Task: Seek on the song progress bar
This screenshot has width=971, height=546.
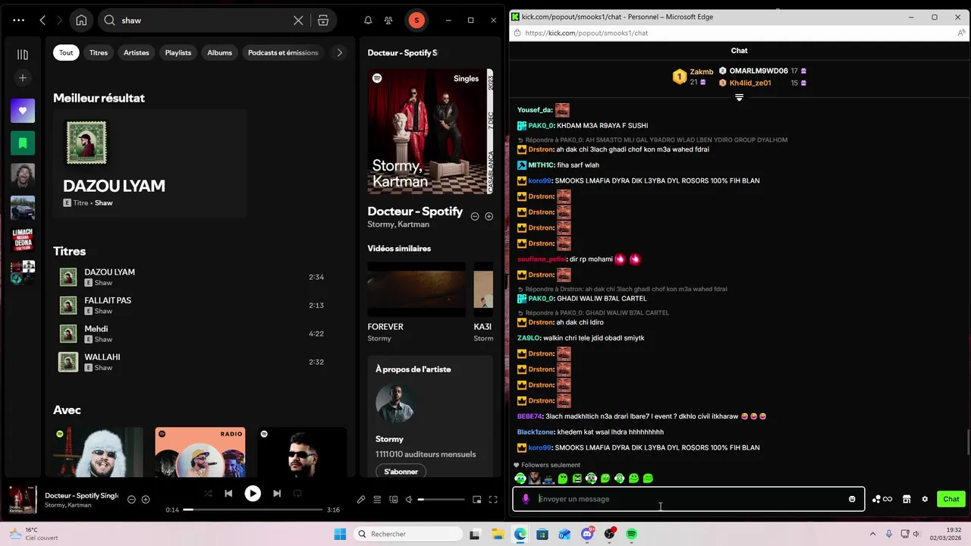Action: [253, 510]
